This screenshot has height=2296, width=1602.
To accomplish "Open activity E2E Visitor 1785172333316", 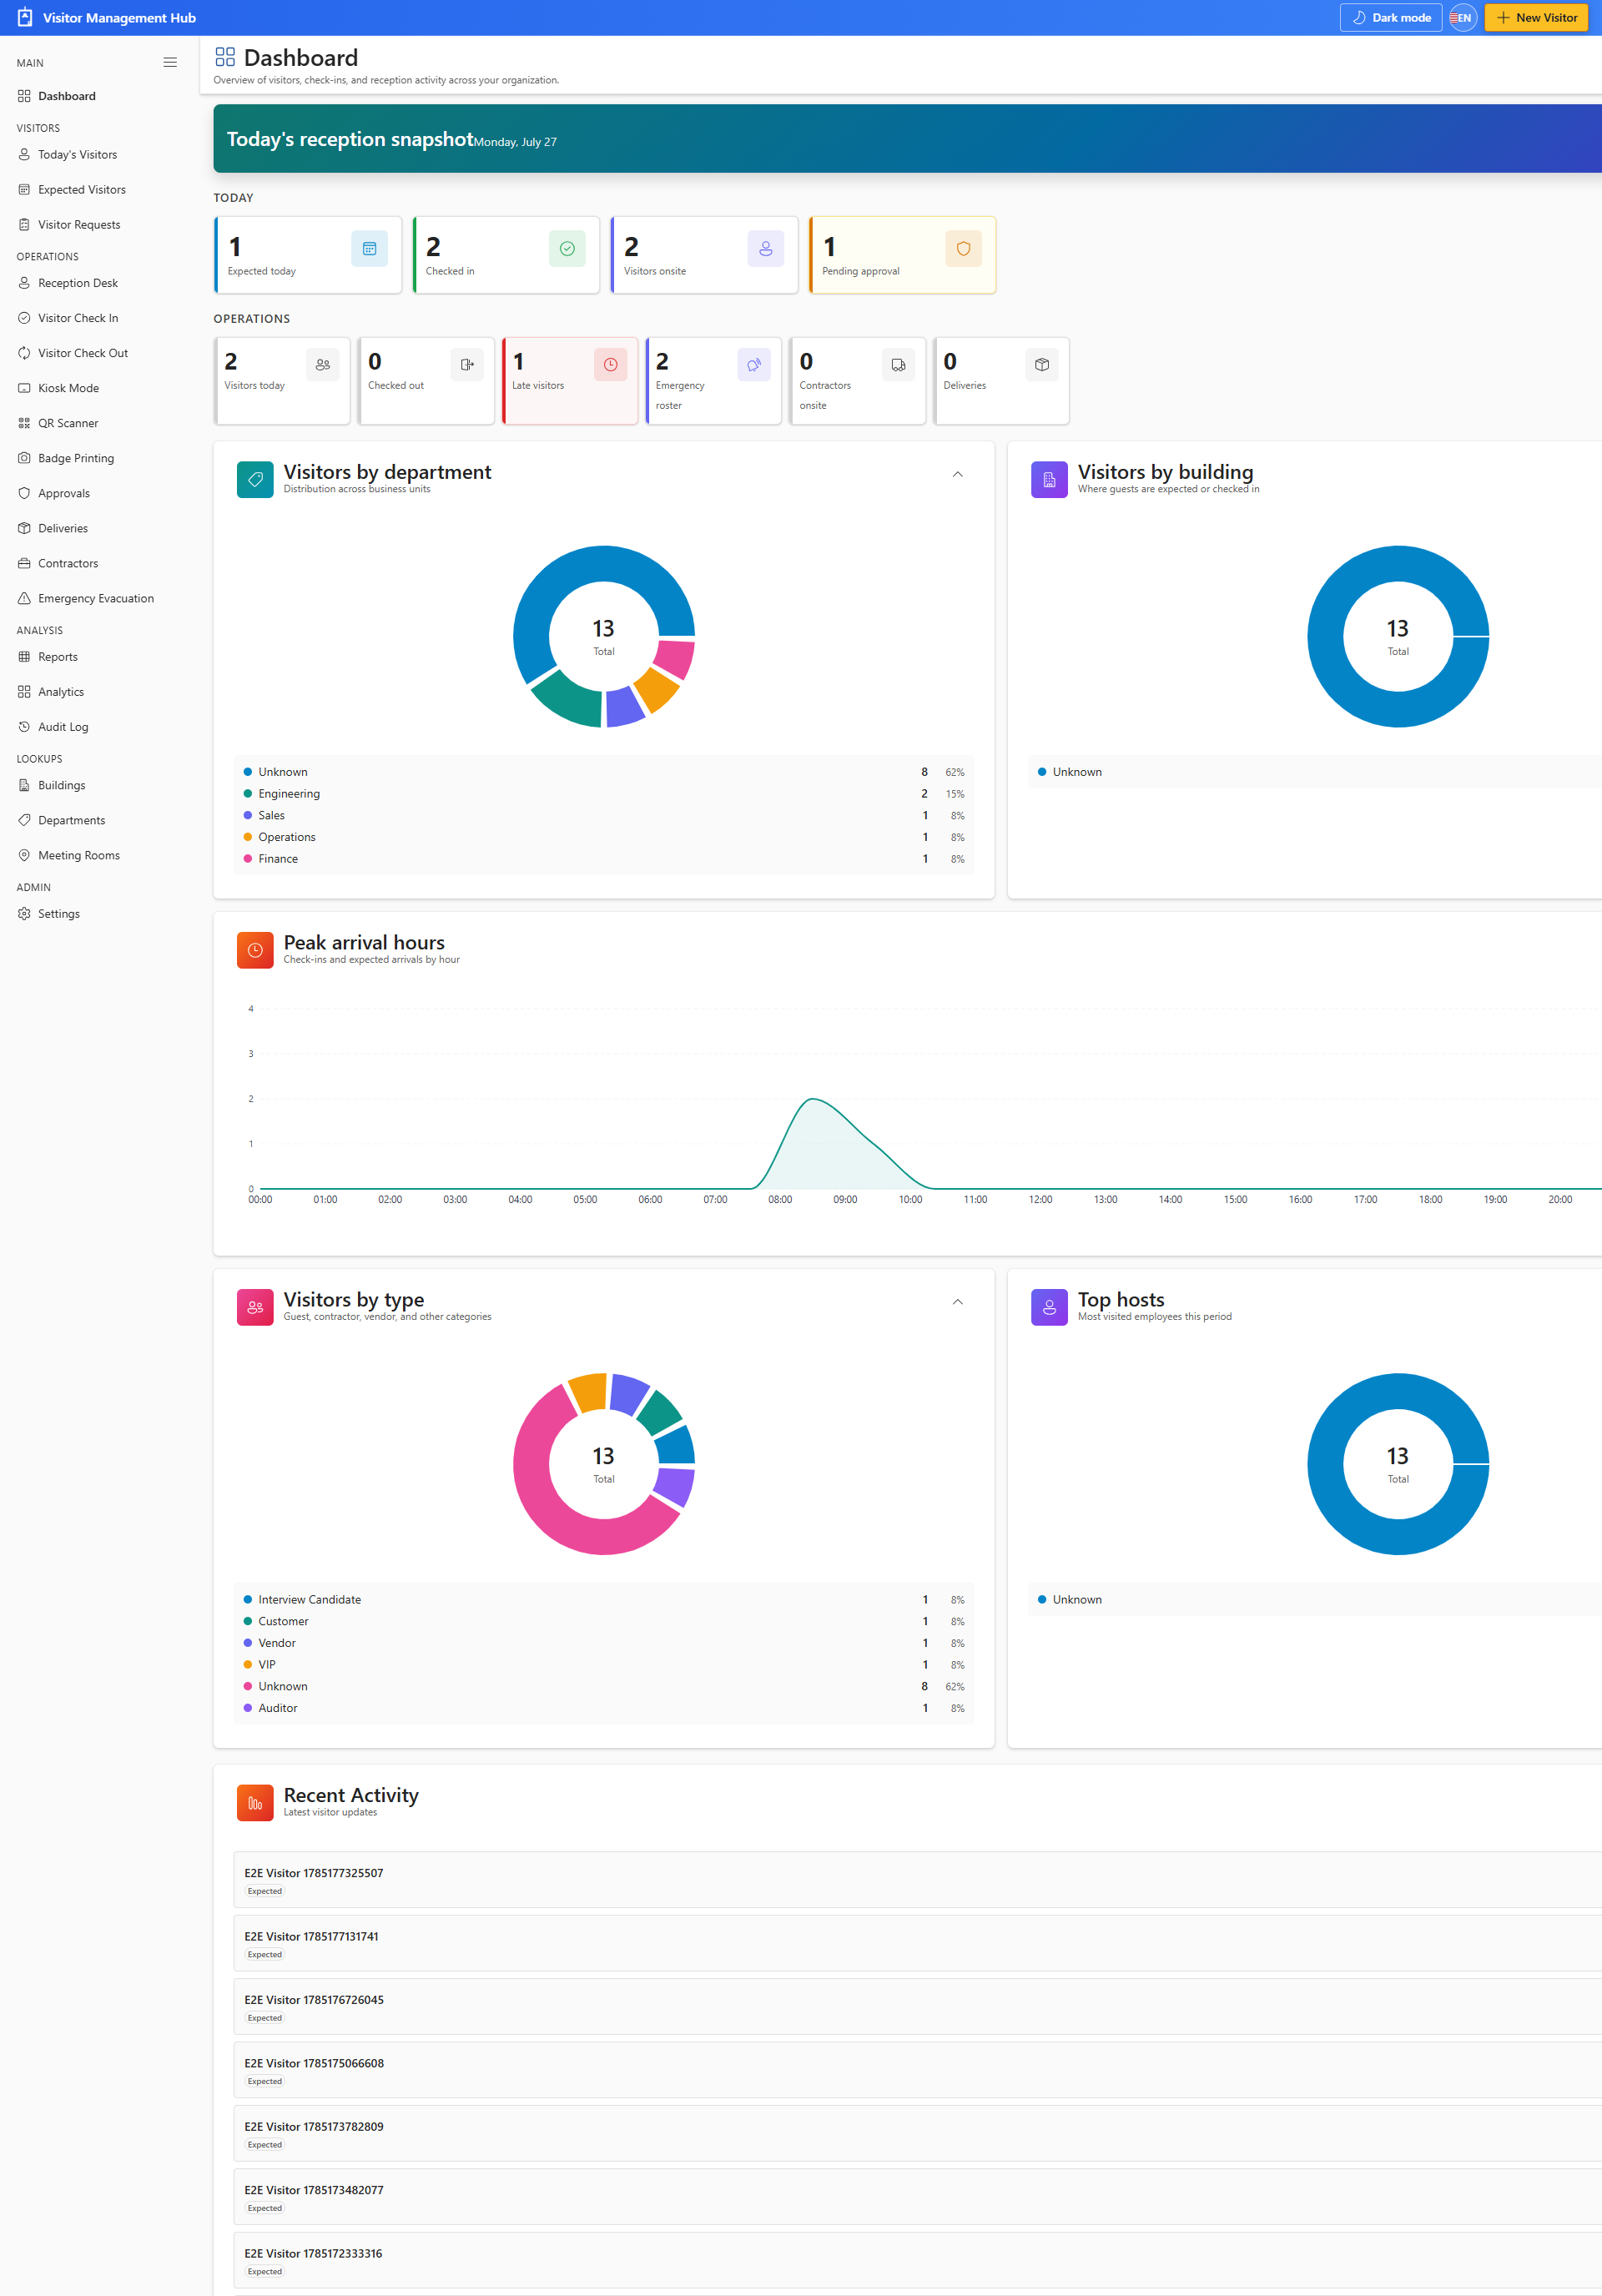I will [x=918, y=2260].
